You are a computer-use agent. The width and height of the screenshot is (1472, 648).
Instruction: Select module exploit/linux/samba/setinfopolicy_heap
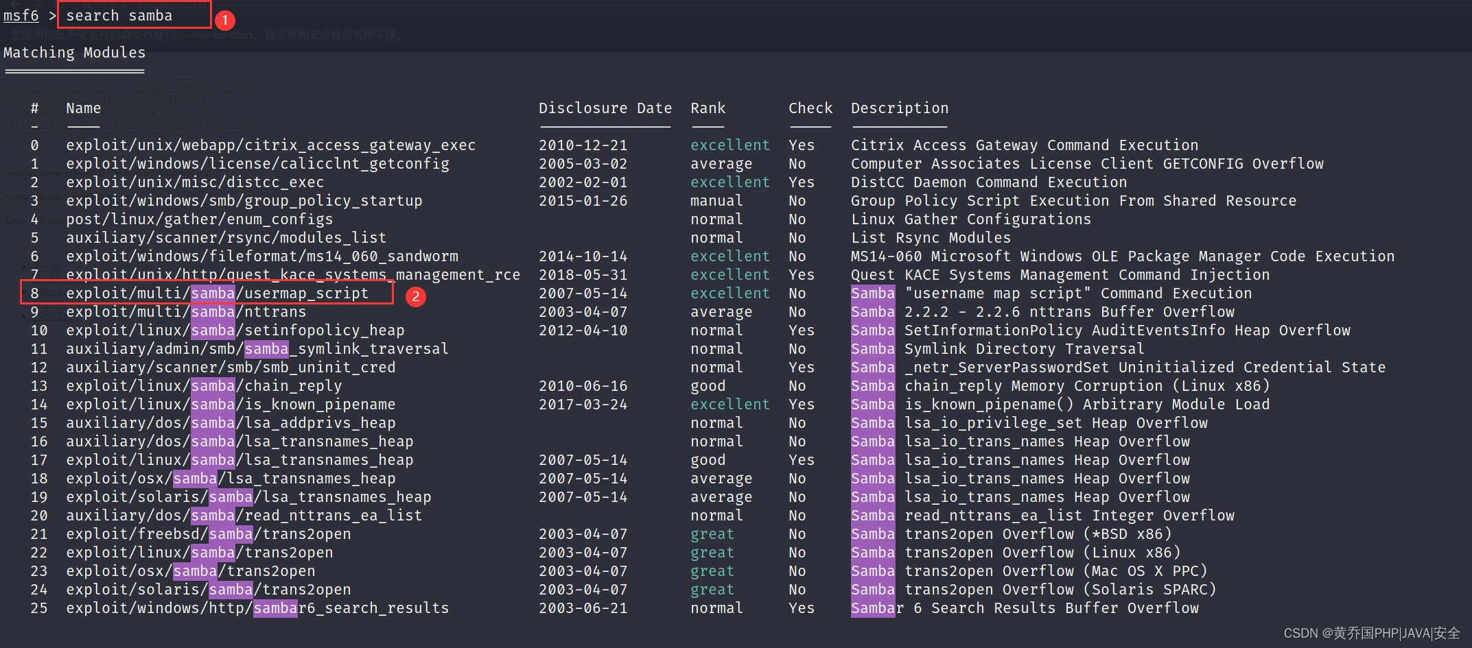(235, 331)
